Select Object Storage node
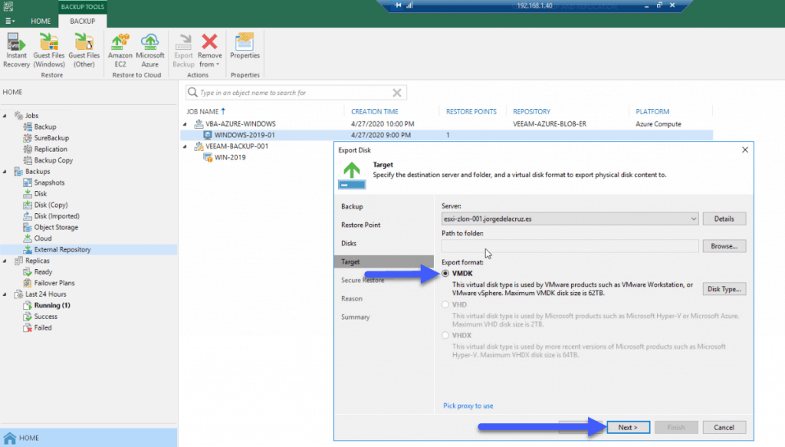This screenshot has width=785, height=447. (56, 227)
